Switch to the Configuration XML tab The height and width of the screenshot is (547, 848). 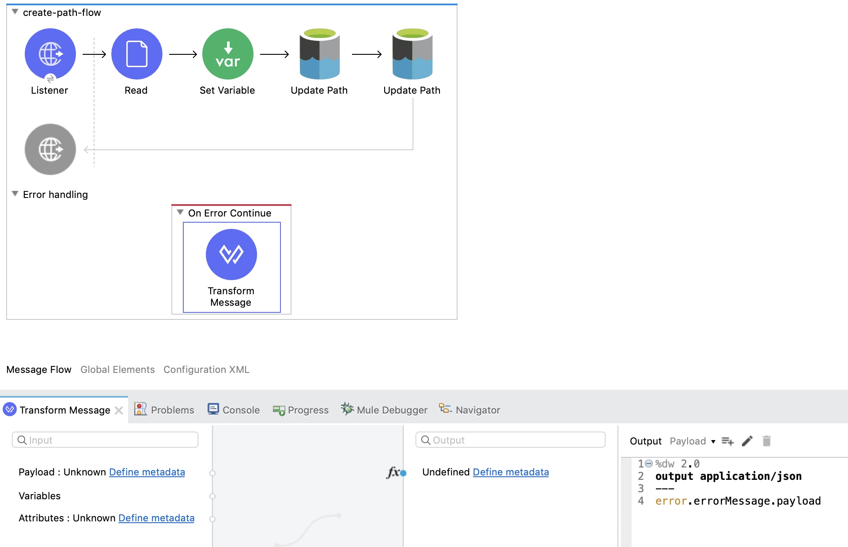point(206,369)
